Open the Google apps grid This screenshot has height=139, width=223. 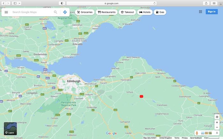tap(201, 12)
